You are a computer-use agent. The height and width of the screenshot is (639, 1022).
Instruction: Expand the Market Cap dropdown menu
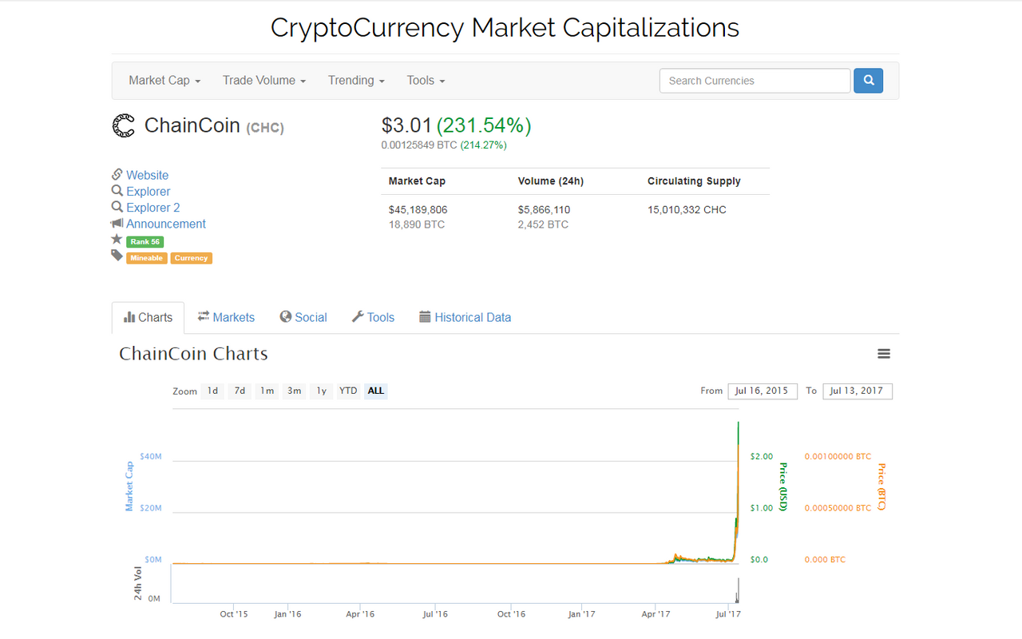tap(164, 81)
